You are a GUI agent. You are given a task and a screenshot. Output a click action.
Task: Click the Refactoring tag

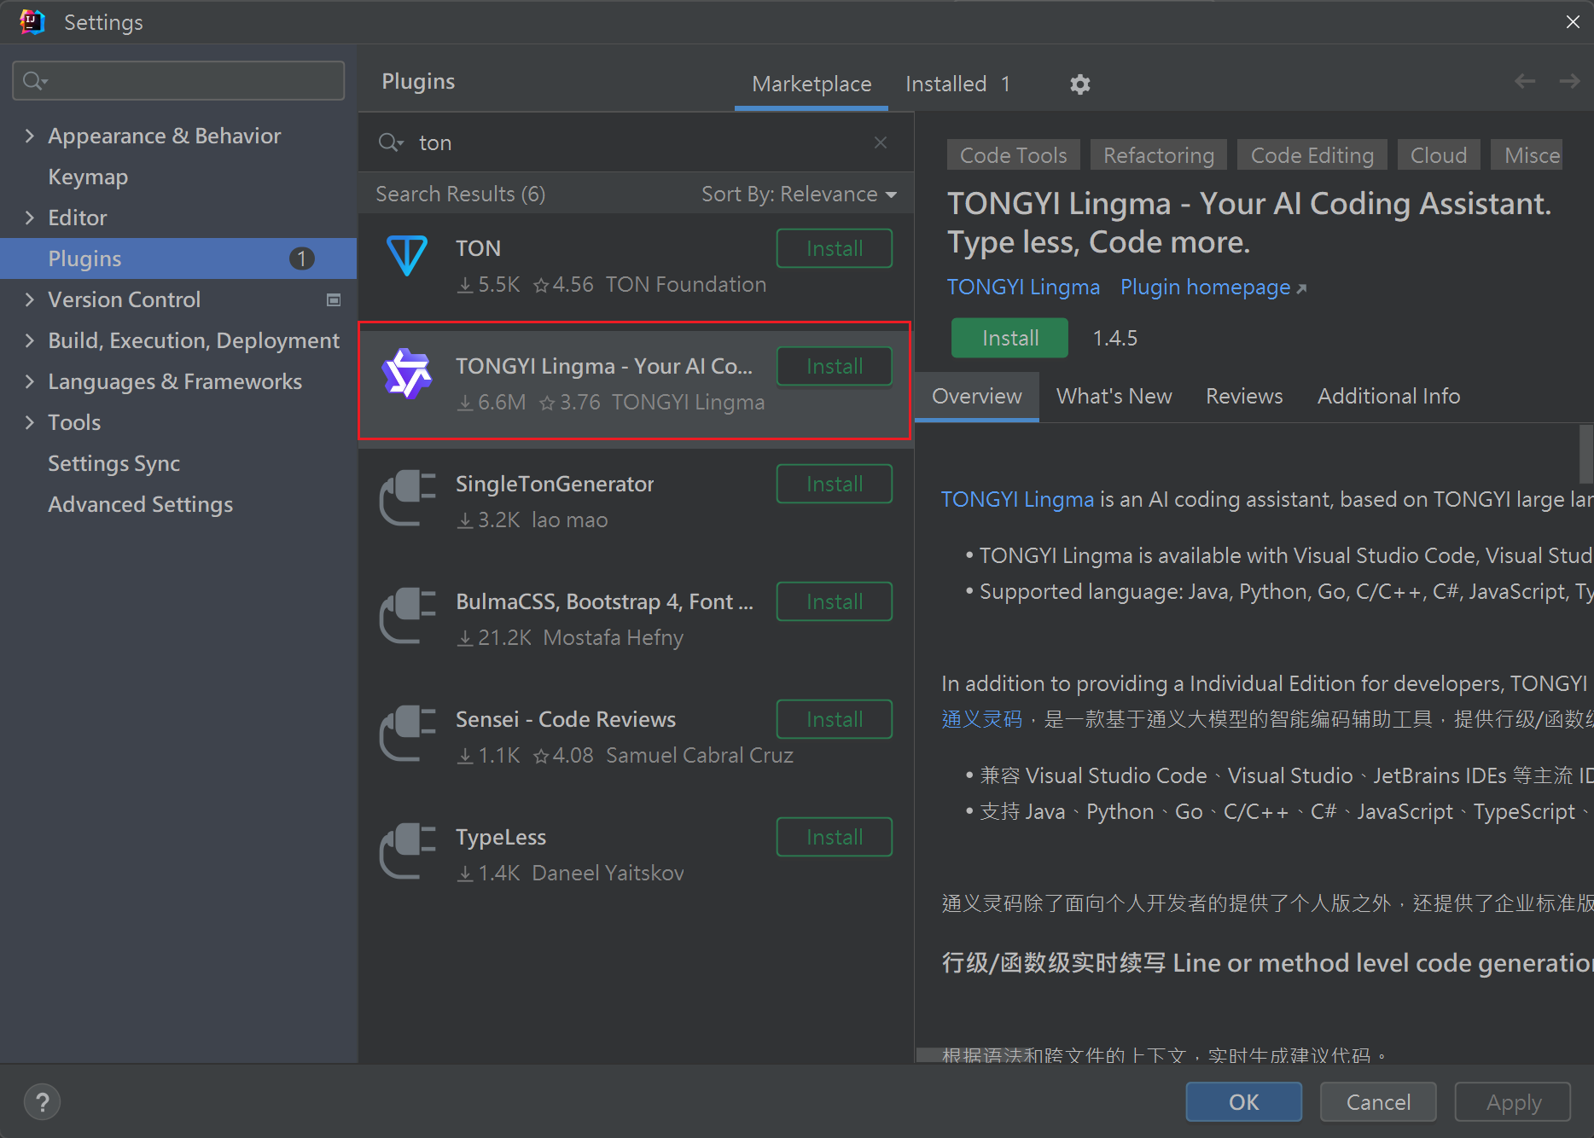(x=1158, y=155)
